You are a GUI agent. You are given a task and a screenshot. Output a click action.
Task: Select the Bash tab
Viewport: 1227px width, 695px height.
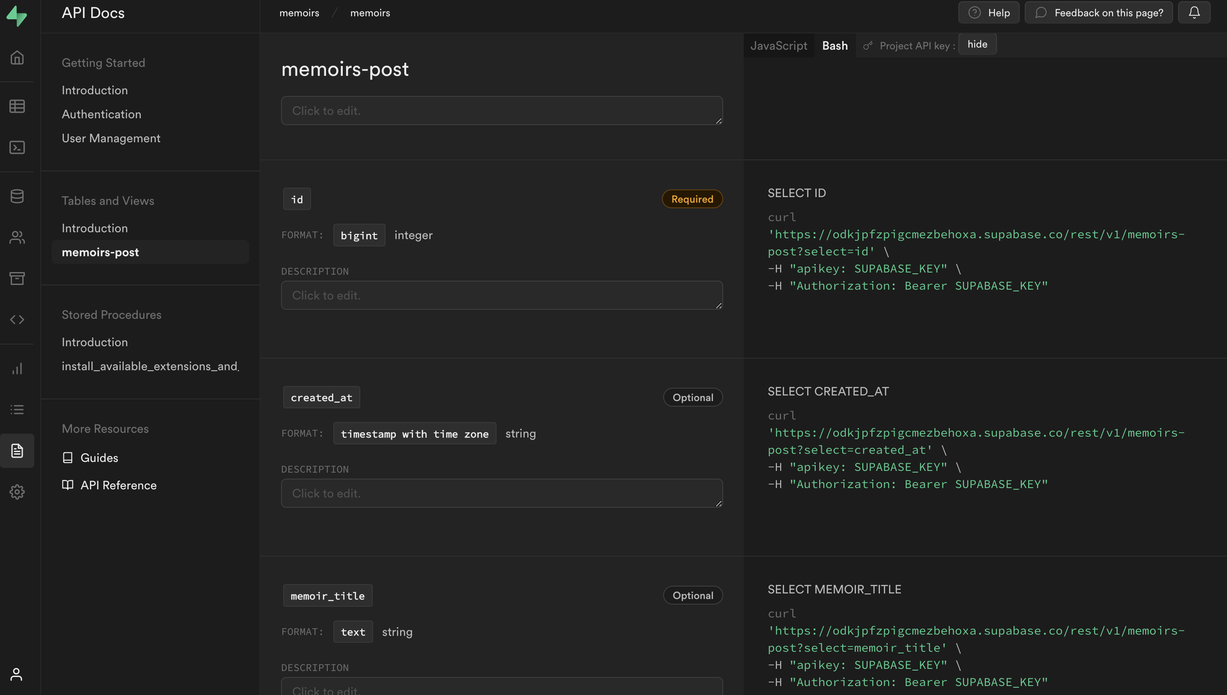(835, 45)
